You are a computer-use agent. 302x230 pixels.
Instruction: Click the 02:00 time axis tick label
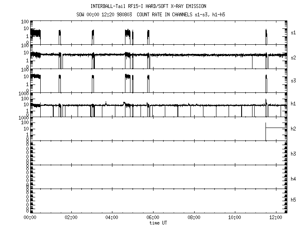pos(70,217)
